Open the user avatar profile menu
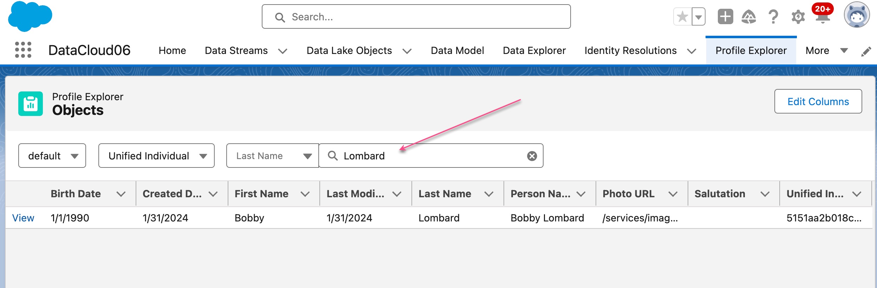This screenshot has width=877, height=288. click(857, 15)
